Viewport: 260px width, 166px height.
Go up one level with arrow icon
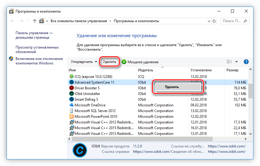(35, 21)
